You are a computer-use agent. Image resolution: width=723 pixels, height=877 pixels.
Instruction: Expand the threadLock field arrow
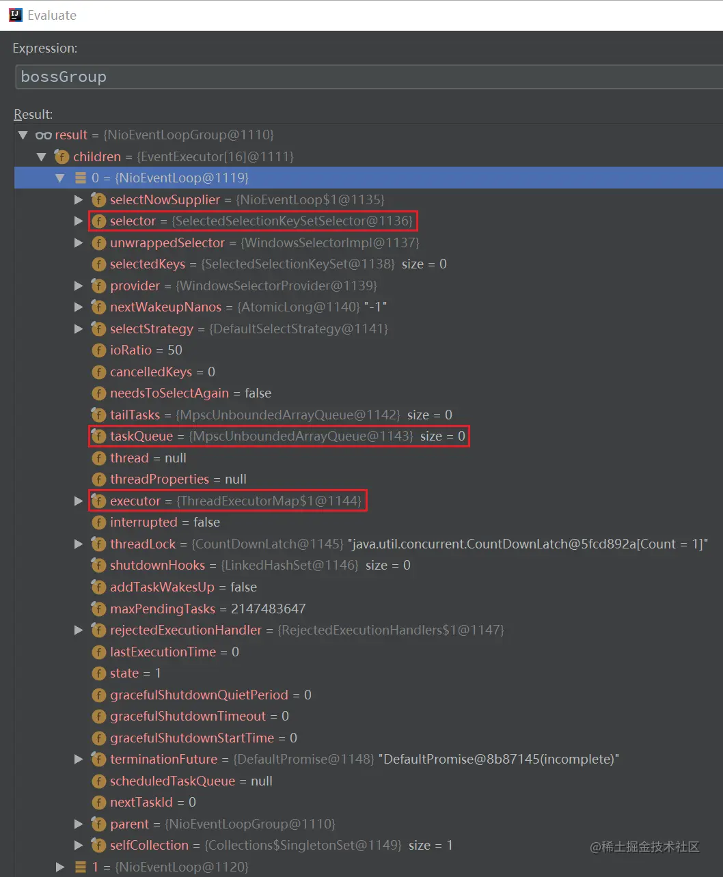tap(79, 544)
